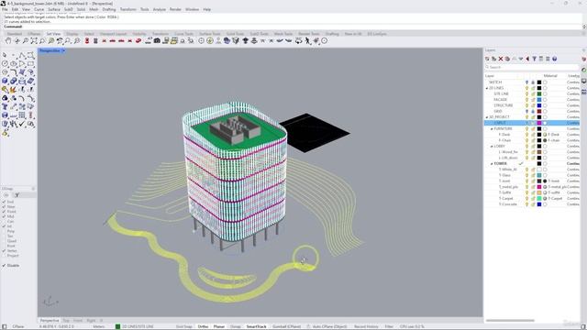Open the Render menu
This screenshot has height=330, width=587.
(175, 9)
